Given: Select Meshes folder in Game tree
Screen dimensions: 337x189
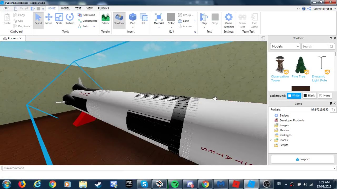Looking at the screenshot, I should click(x=282, y=130).
